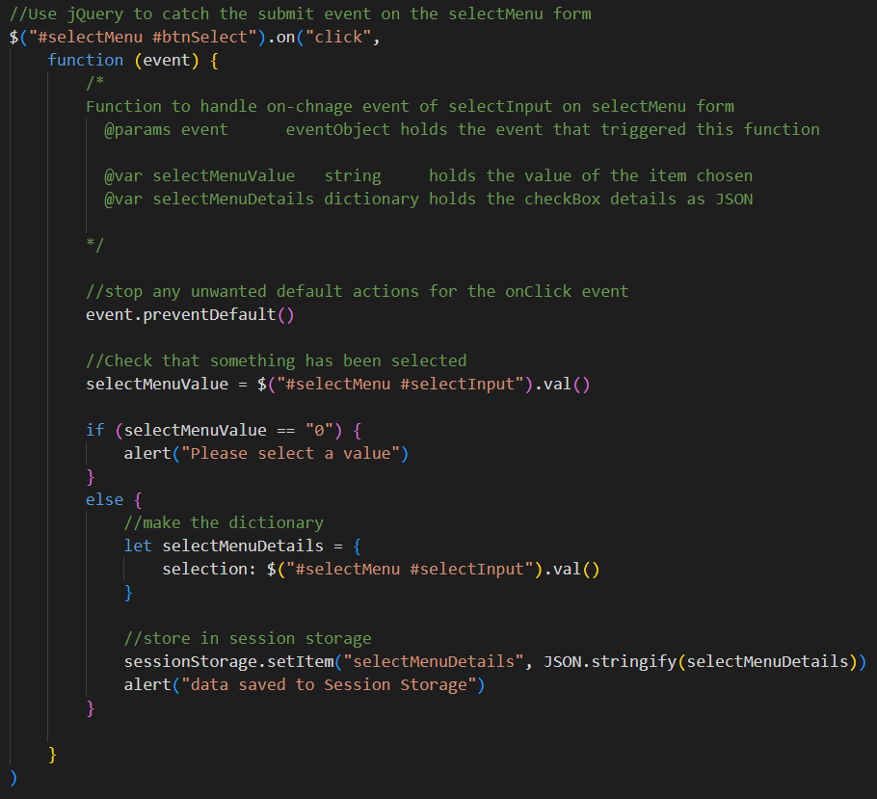Click the "Please select a value" alert string
The width and height of the screenshot is (877, 799).
(x=290, y=454)
